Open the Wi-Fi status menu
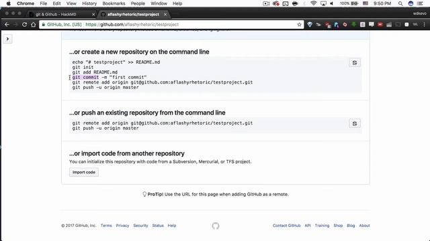The width and height of the screenshot is (430, 241). 314,3
